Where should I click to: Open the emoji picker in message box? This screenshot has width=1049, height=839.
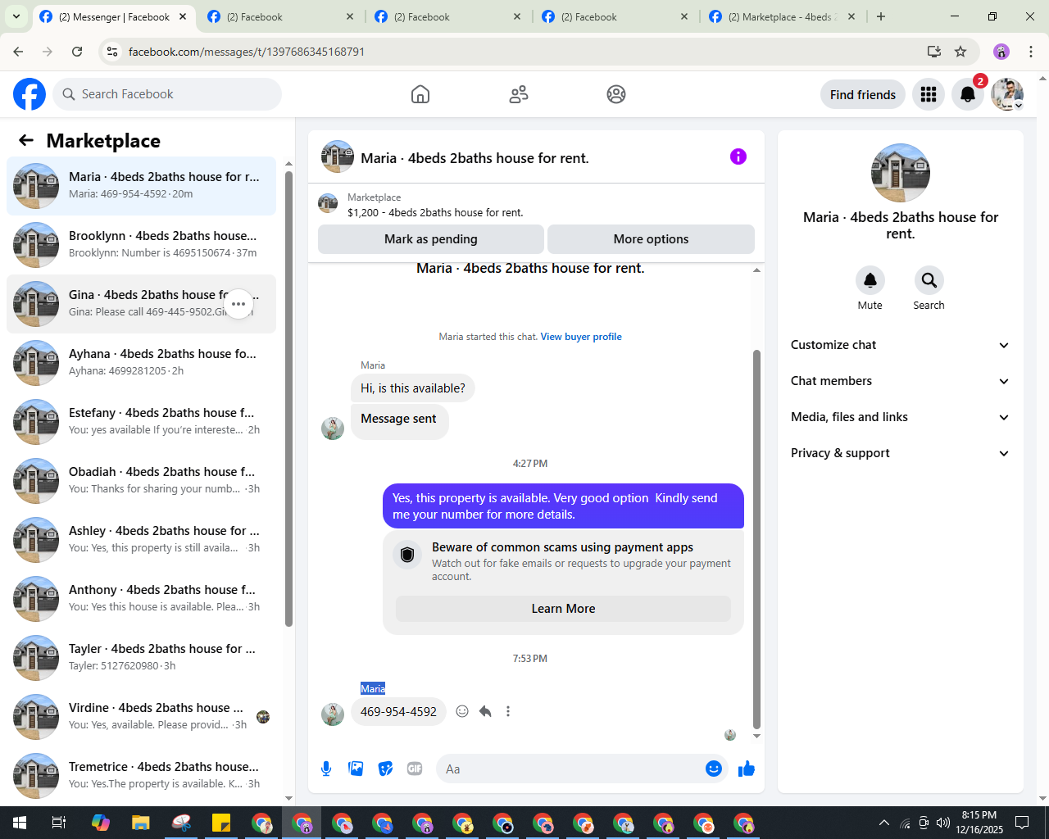[714, 769]
